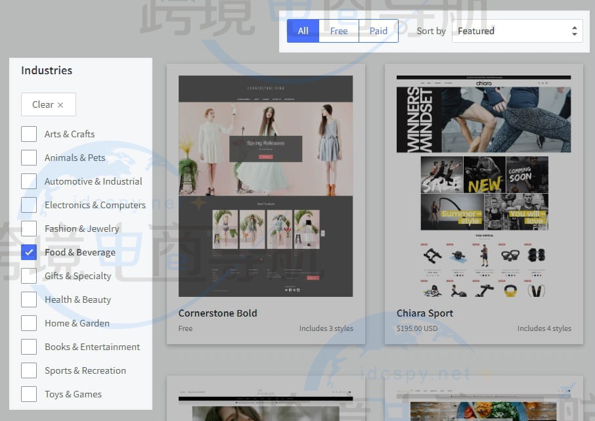Enable the Animals & Pets filter
The width and height of the screenshot is (595, 421).
[x=28, y=158]
